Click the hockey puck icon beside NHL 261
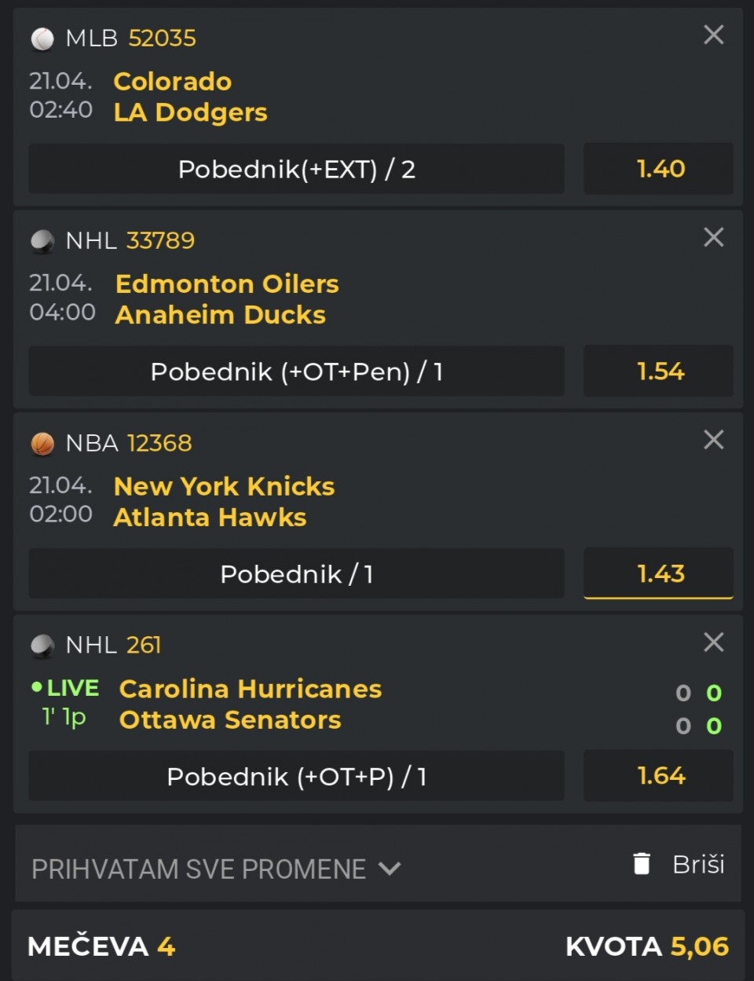 (x=42, y=646)
